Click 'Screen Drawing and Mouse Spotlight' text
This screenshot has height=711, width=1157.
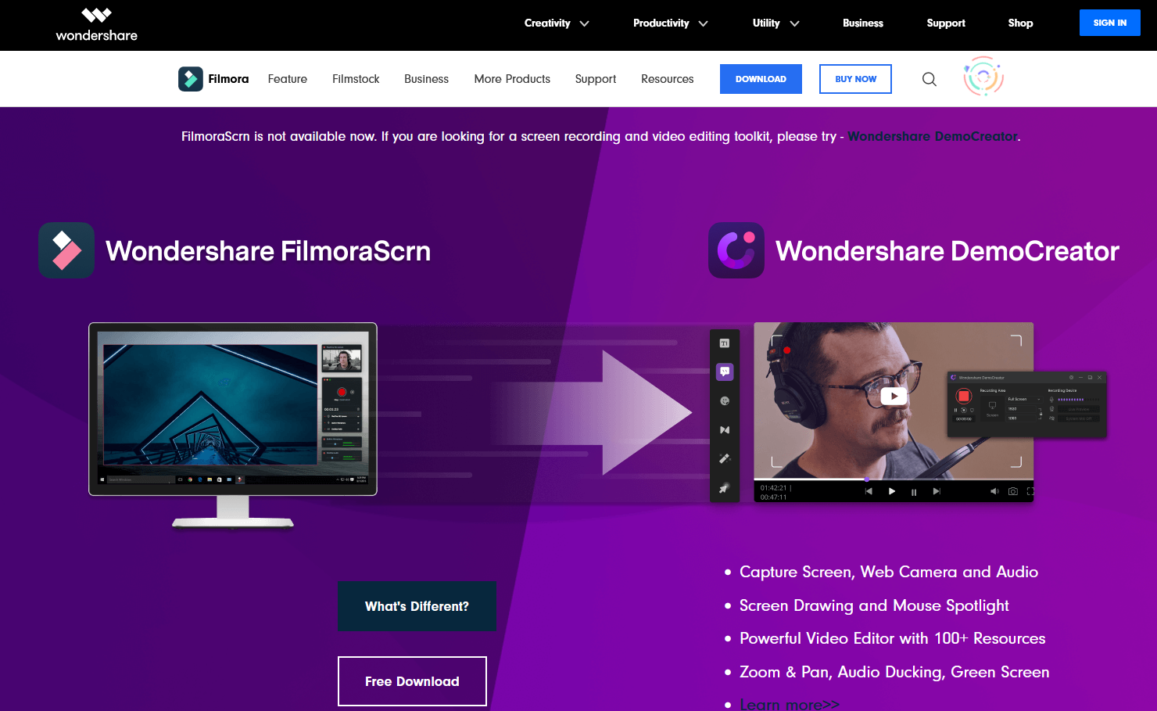874,605
